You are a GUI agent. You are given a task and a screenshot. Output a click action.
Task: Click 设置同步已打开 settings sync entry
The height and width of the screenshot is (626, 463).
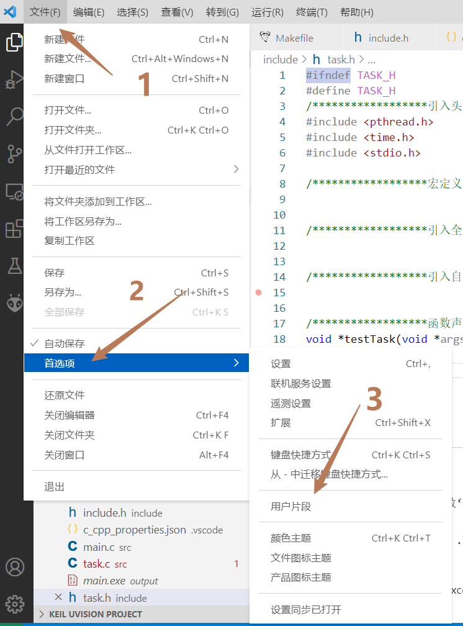[x=351, y=610]
